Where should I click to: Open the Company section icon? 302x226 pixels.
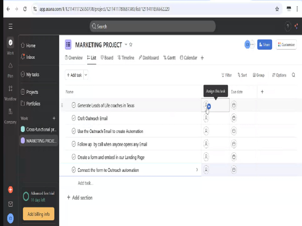(10, 112)
